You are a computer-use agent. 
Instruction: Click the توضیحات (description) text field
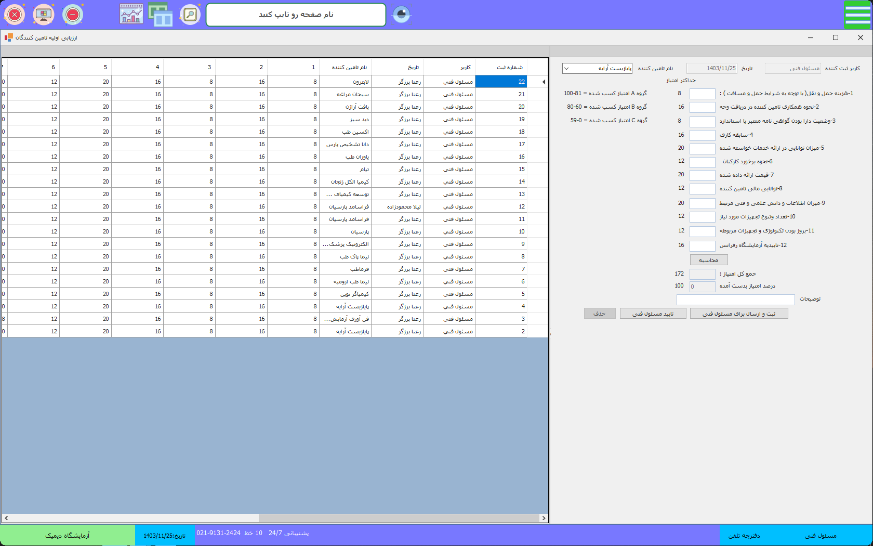pyautogui.click(x=735, y=300)
